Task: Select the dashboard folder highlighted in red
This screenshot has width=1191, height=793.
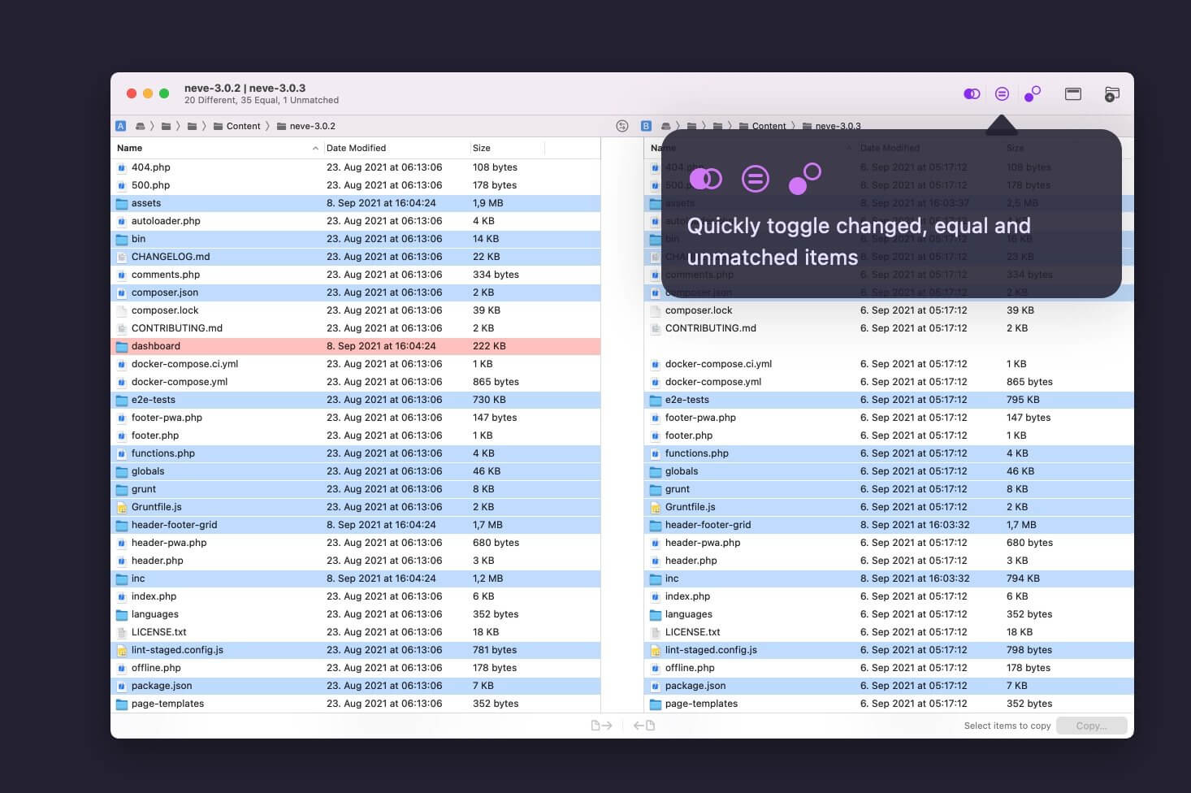Action: [156, 346]
